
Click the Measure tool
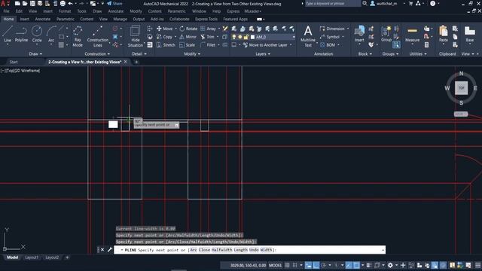click(412, 34)
